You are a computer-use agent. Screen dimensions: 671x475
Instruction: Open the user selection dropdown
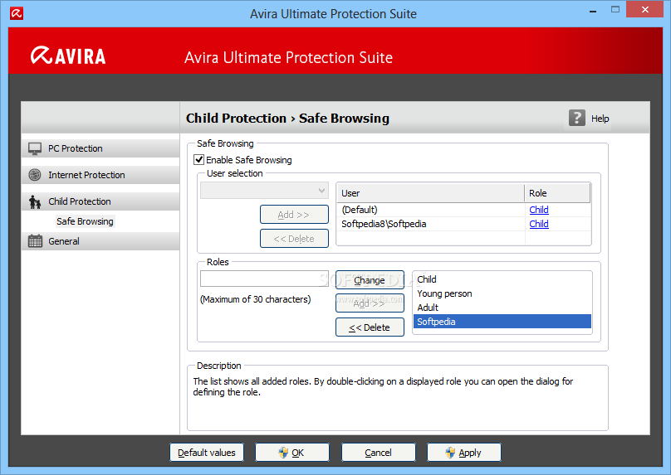[264, 191]
